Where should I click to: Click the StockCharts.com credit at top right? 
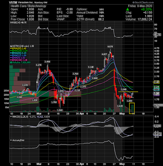coord(143,2)
